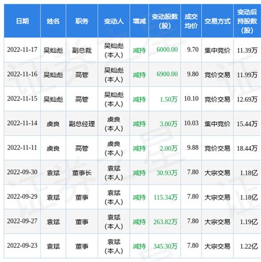Click 减持 in the 2022-09-30 row
The height and width of the screenshot is (262, 261).
[139, 173]
